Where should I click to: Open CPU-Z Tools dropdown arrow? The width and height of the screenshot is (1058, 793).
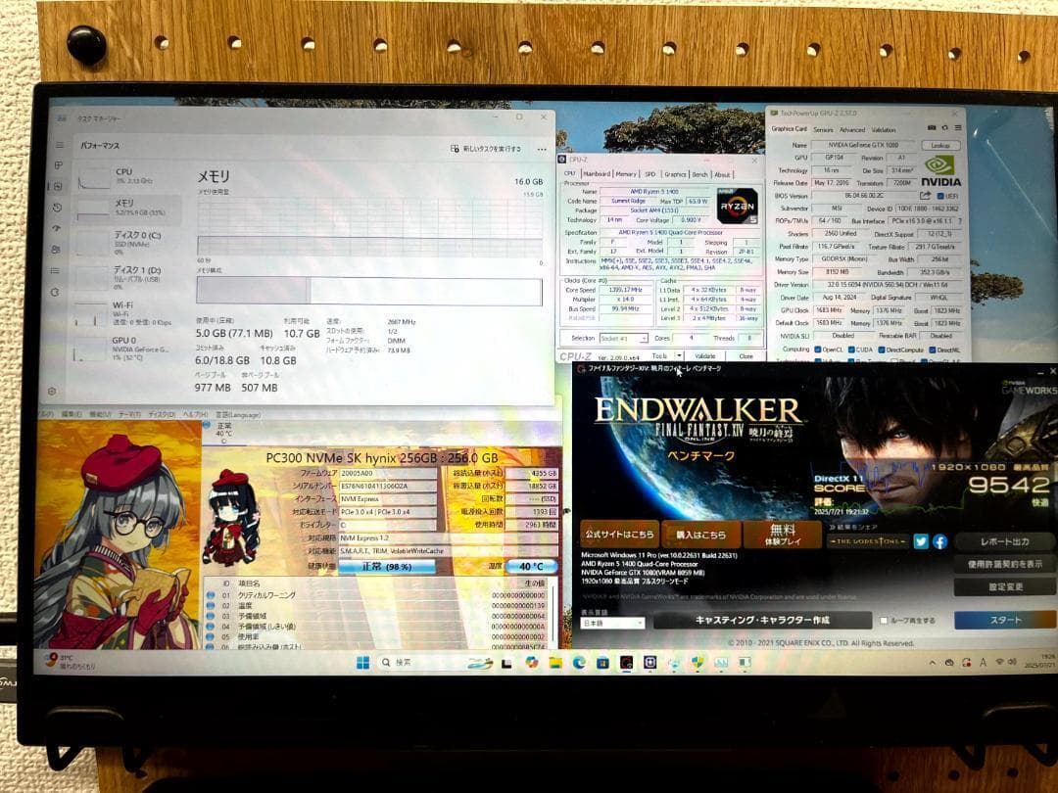678,356
